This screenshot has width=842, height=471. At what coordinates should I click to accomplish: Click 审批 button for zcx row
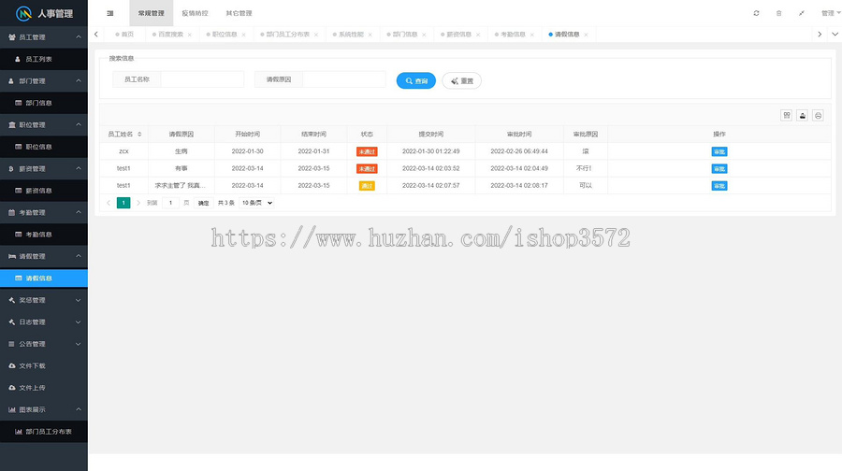(719, 151)
